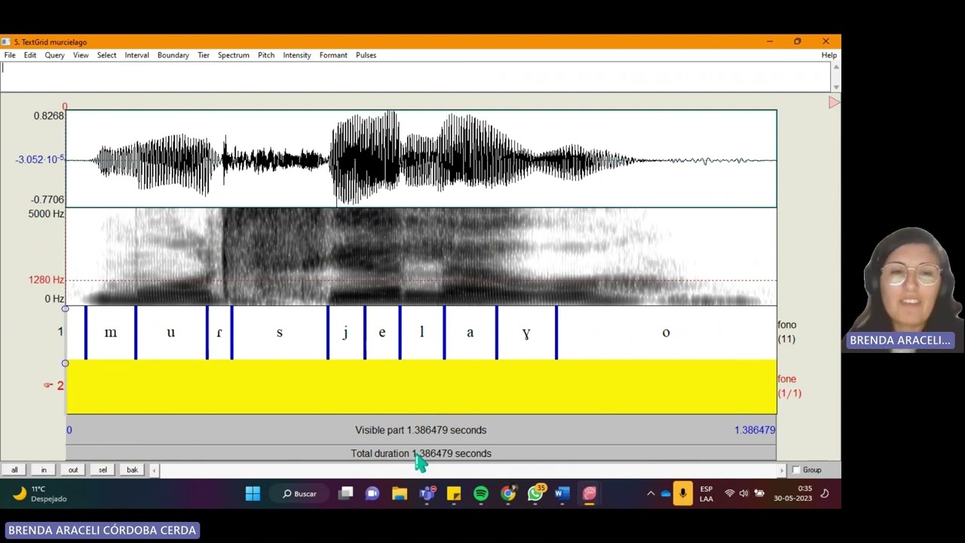
Task: Select the 'l' interval in tier 1
Action: point(422,333)
